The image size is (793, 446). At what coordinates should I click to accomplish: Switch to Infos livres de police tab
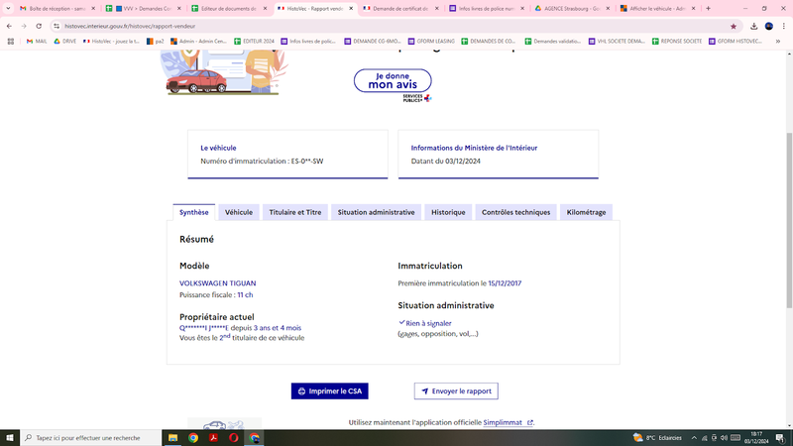(x=487, y=9)
